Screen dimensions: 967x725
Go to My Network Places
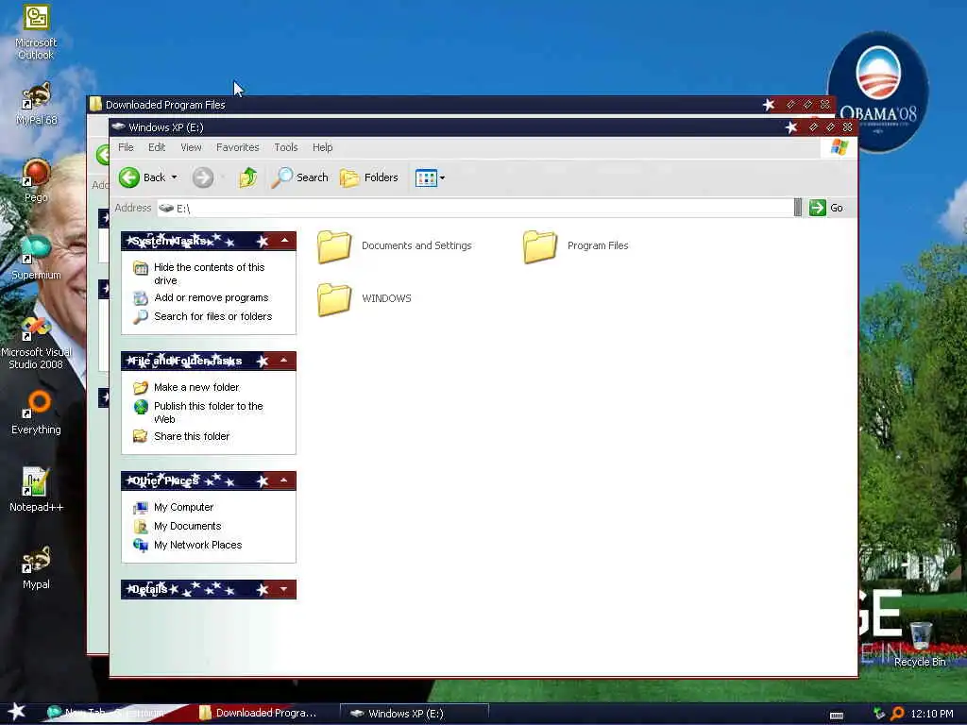198,545
